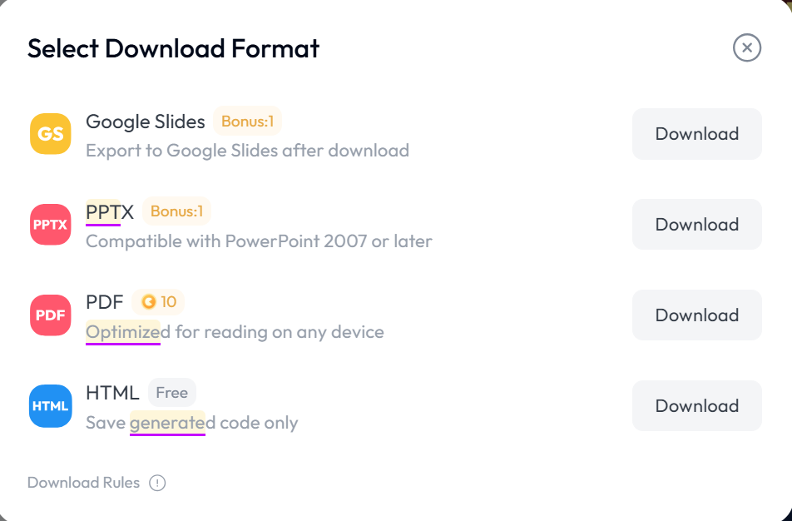Screen dimensions: 792x521
Task: Click the yellow GS Google Slides icon
Action: point(51,134)
